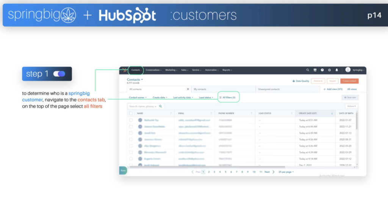Open the Automation menu

tap(212, 70)
